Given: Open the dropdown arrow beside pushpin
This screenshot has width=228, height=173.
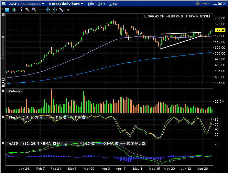Looking at the screenshot, I should [x=209, y=4].
